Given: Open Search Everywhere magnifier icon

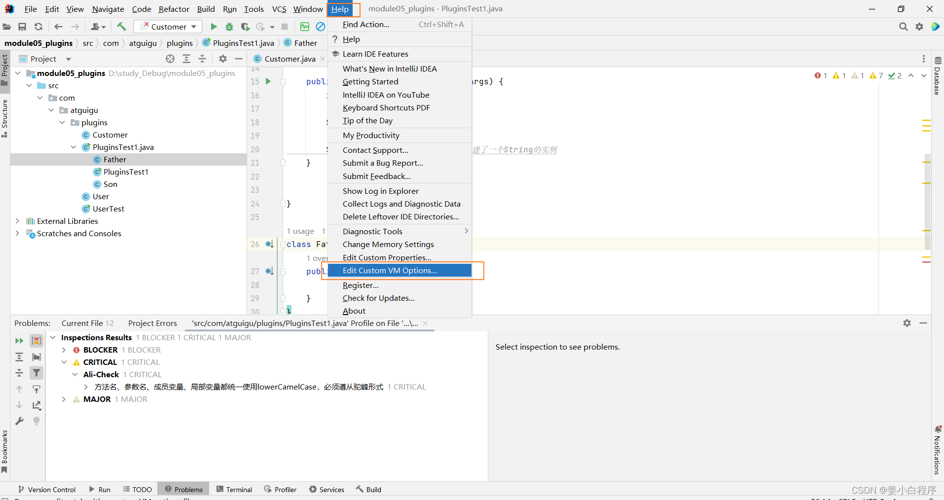Looking at the screenshot, I should point(903,27).
